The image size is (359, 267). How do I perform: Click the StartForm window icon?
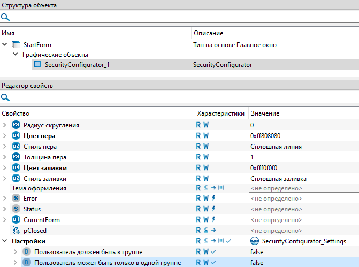click(x=16, y=45)
